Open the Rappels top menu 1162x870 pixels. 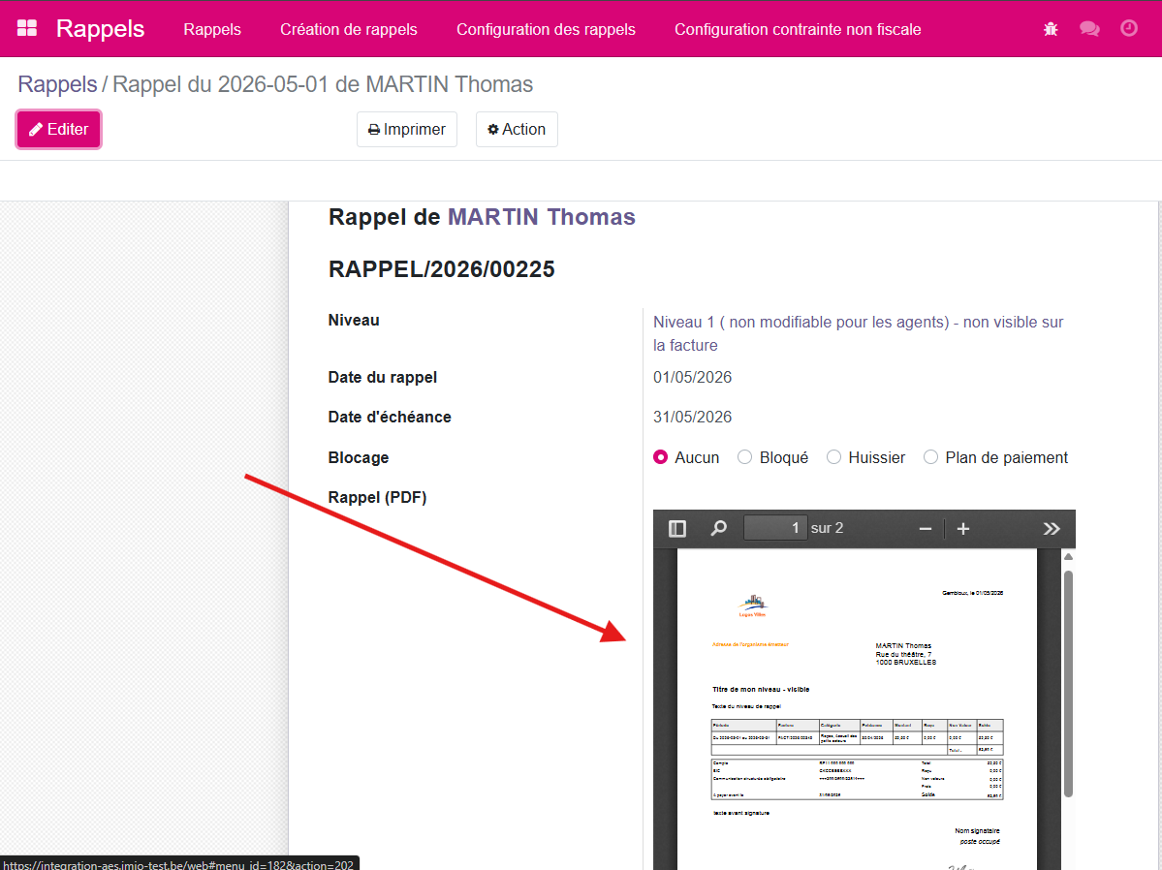212,29
